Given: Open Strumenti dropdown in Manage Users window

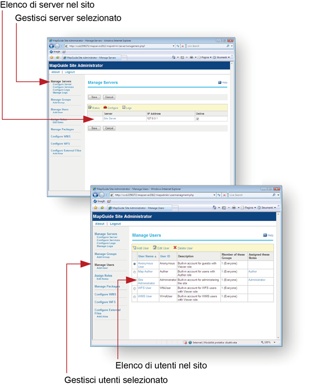Looking at the screenshot, I should (275, 208).
